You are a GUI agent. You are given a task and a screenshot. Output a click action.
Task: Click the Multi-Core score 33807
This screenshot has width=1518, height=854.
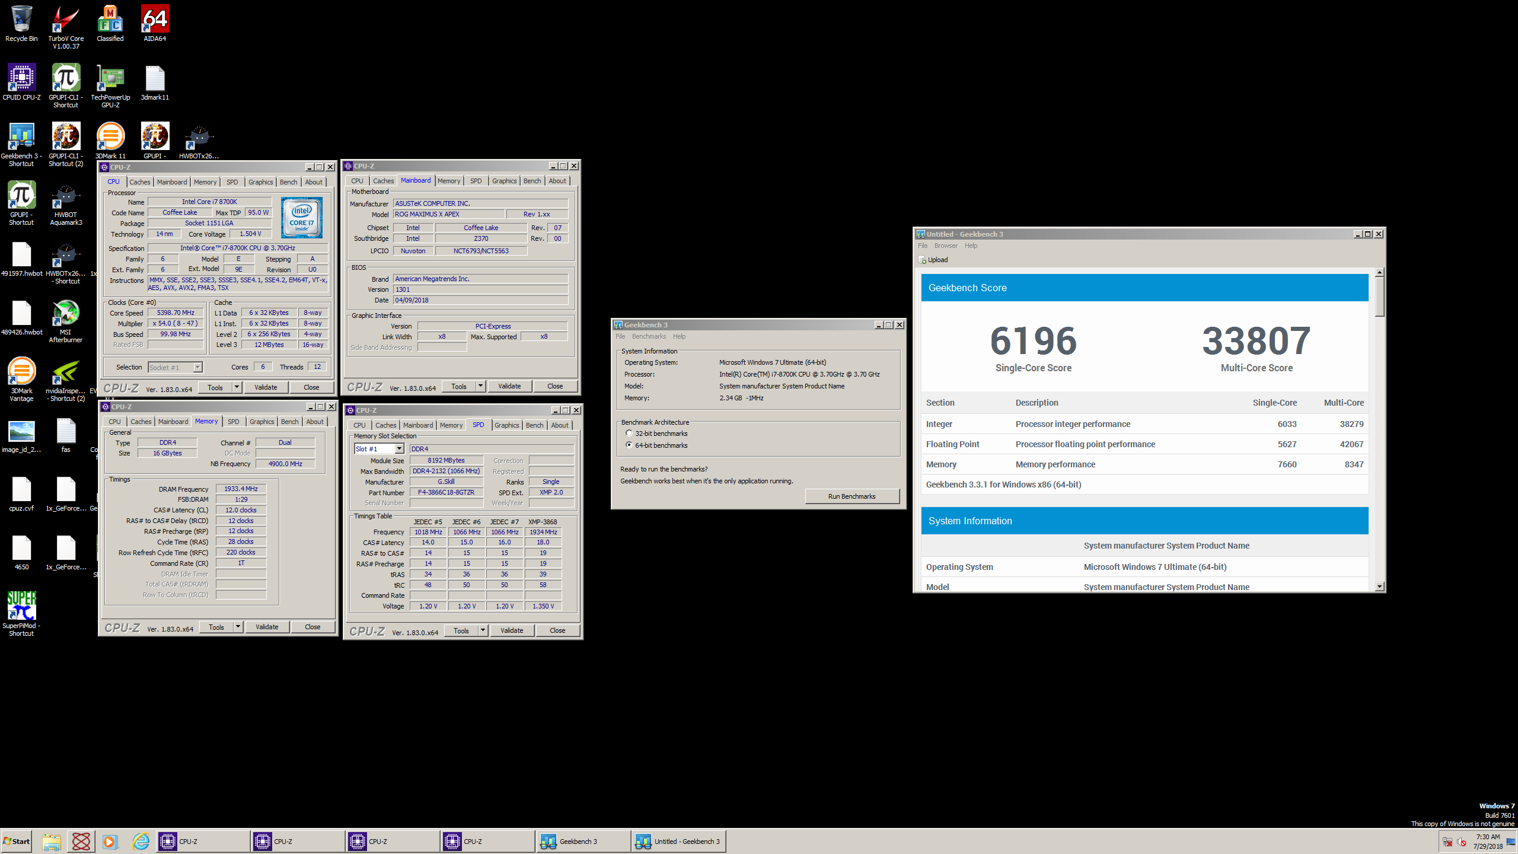point(1257,341)
